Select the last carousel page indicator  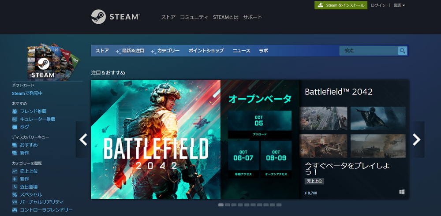click(279, 205)
